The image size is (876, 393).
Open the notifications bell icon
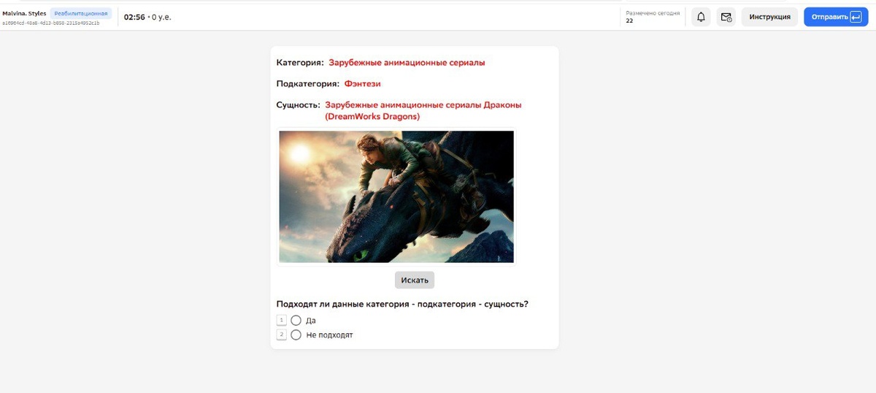[701, 17]
